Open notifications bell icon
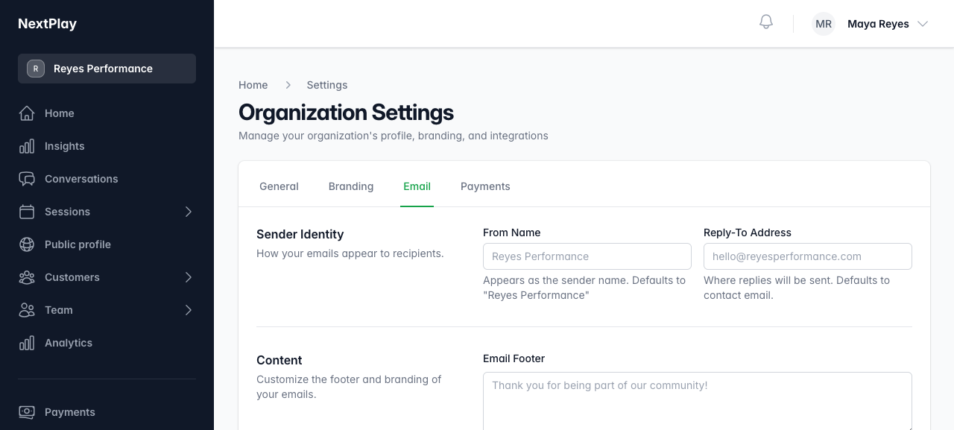954x430 pixels. [x=766, y=22]
